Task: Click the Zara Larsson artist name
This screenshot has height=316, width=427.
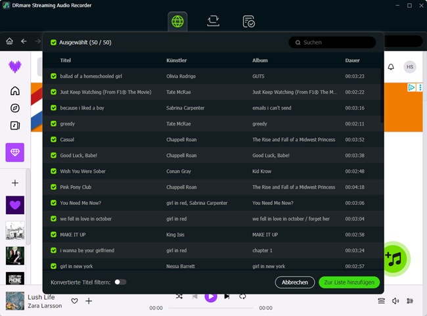Action: [45, 305]
